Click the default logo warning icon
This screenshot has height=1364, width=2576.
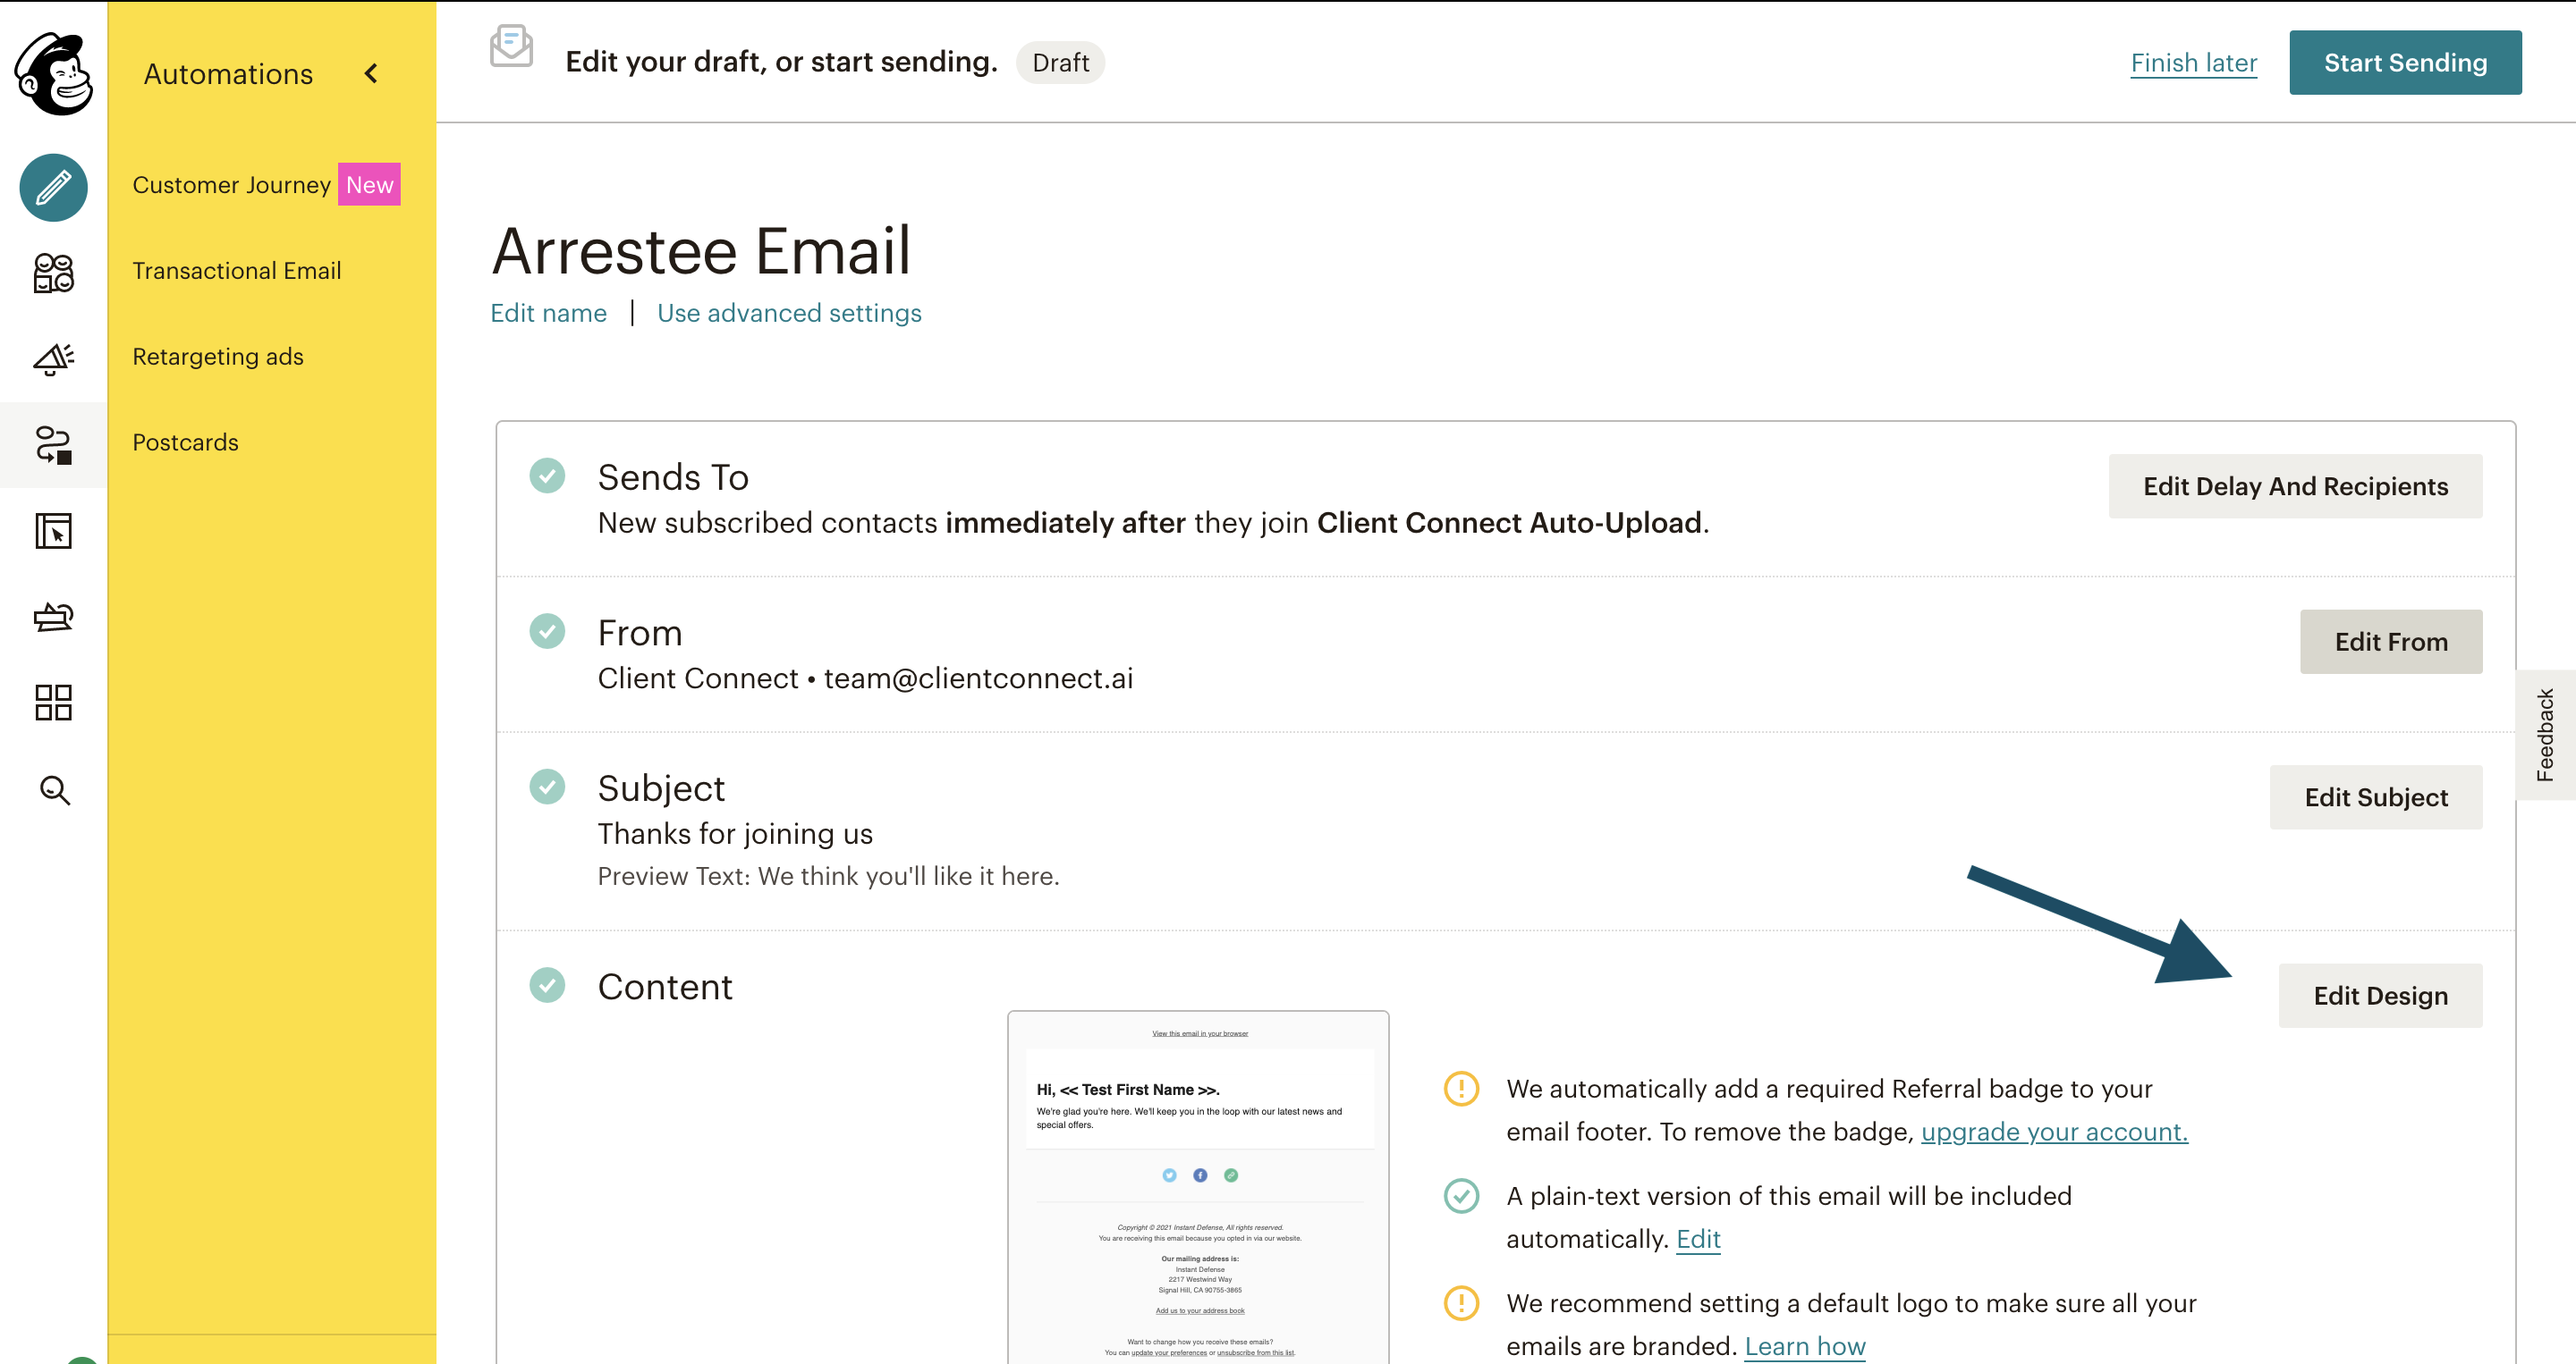(1461, 1302)
